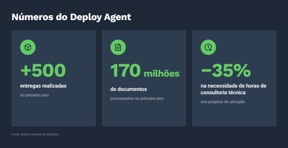Viewport: 288px width, 148px height.
Task: Click the green box package icon
Action: [28, 47]
